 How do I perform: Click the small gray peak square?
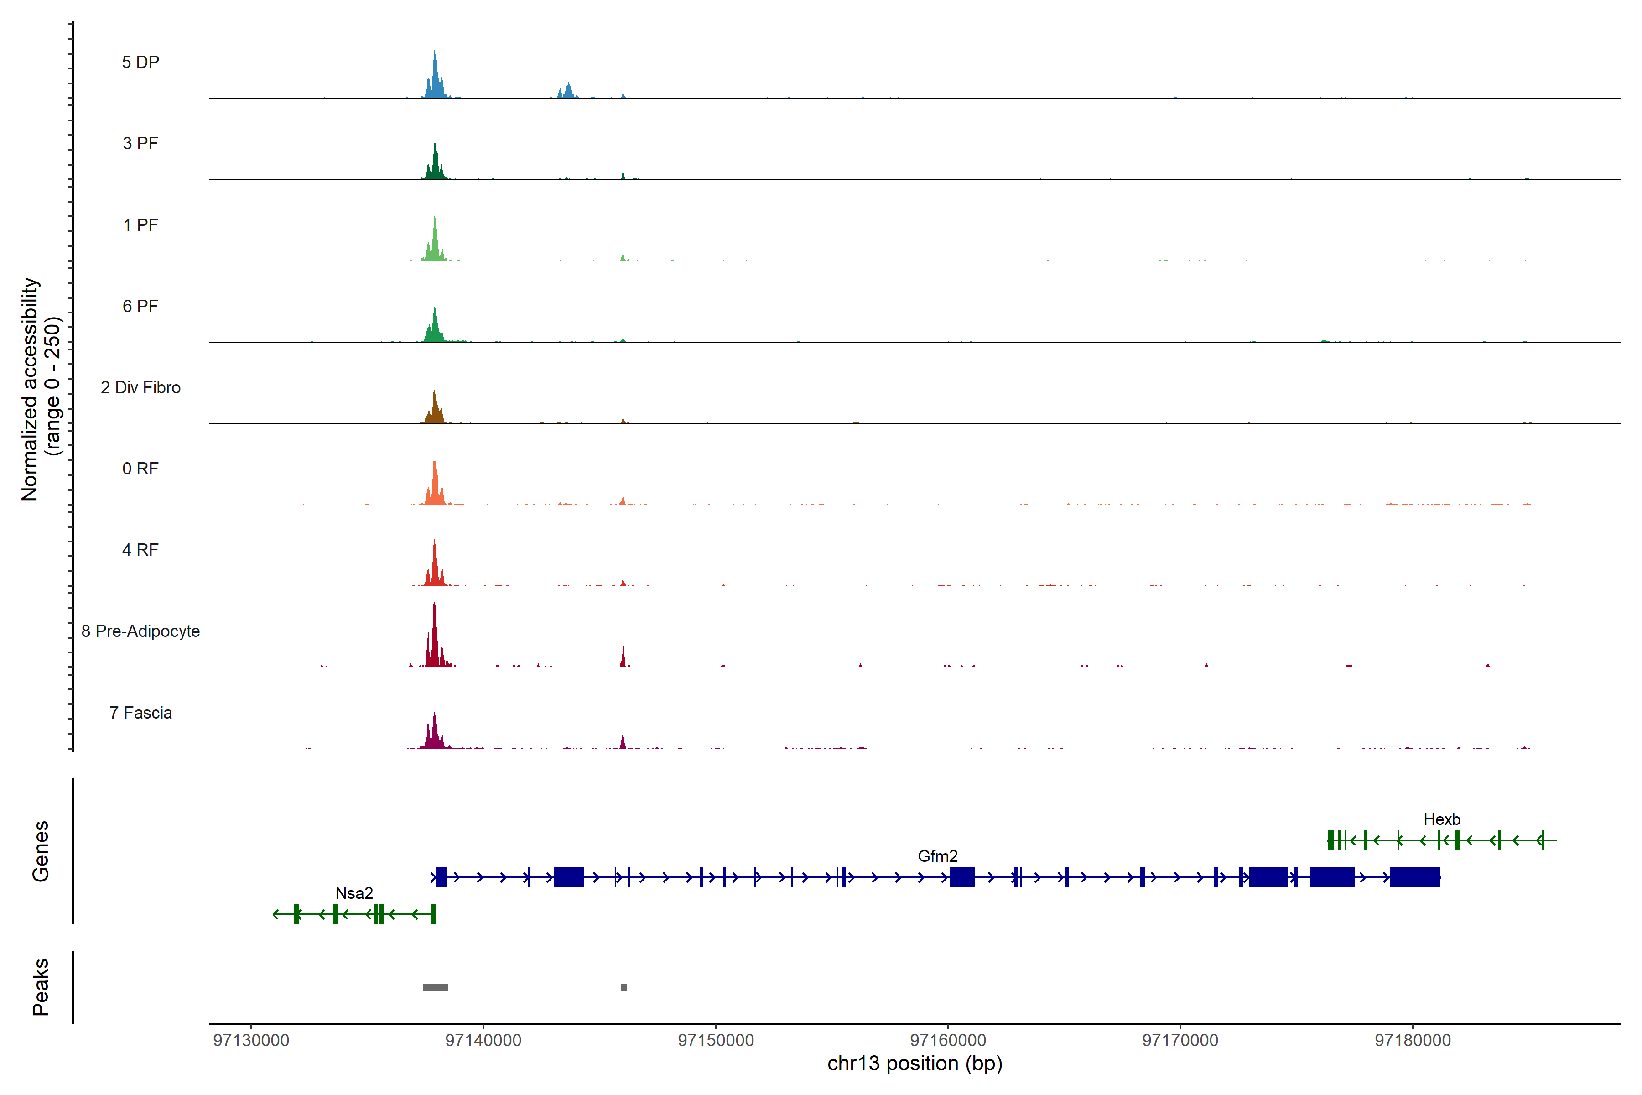624,987
